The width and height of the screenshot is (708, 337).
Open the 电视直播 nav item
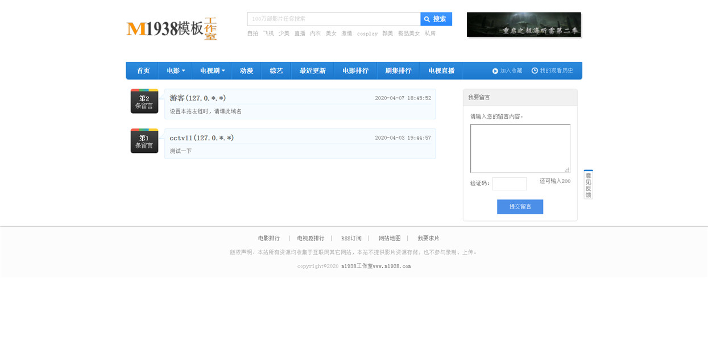point(441,71)
